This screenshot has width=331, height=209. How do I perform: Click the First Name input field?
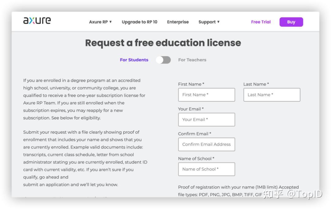tap(206, 95)
